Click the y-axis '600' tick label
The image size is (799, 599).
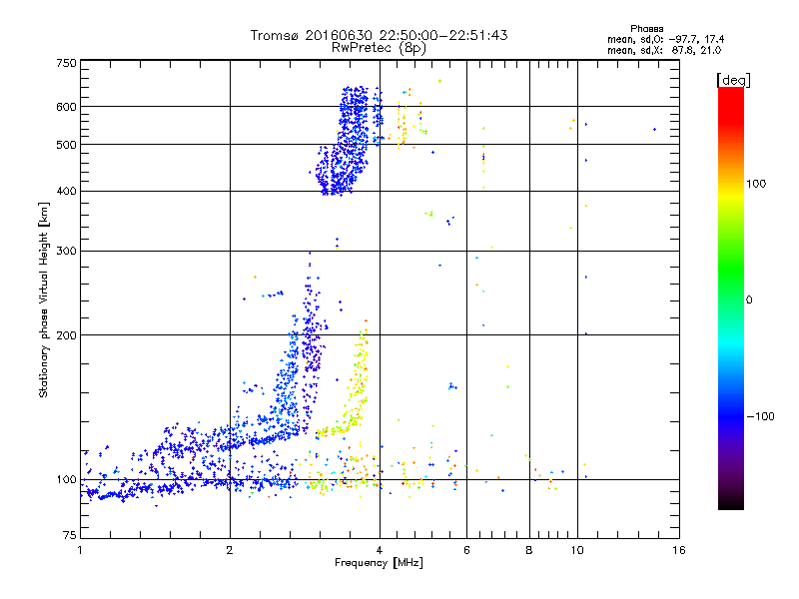[x=67, y=107]
